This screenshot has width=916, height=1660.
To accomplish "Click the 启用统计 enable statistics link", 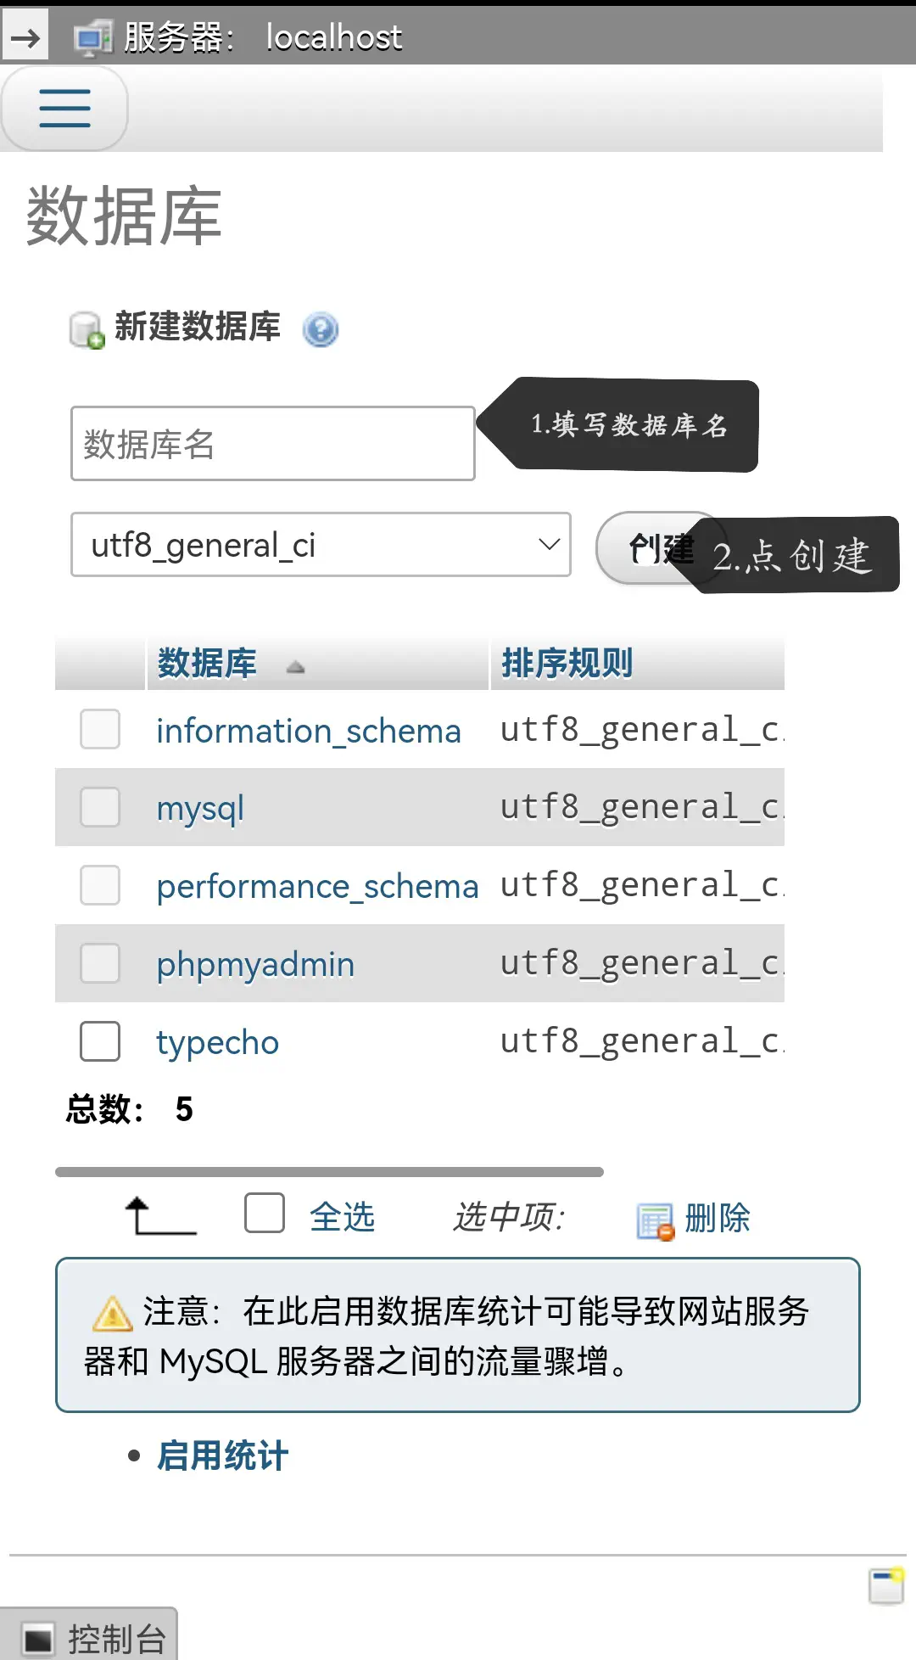I will coord(222,1455).
